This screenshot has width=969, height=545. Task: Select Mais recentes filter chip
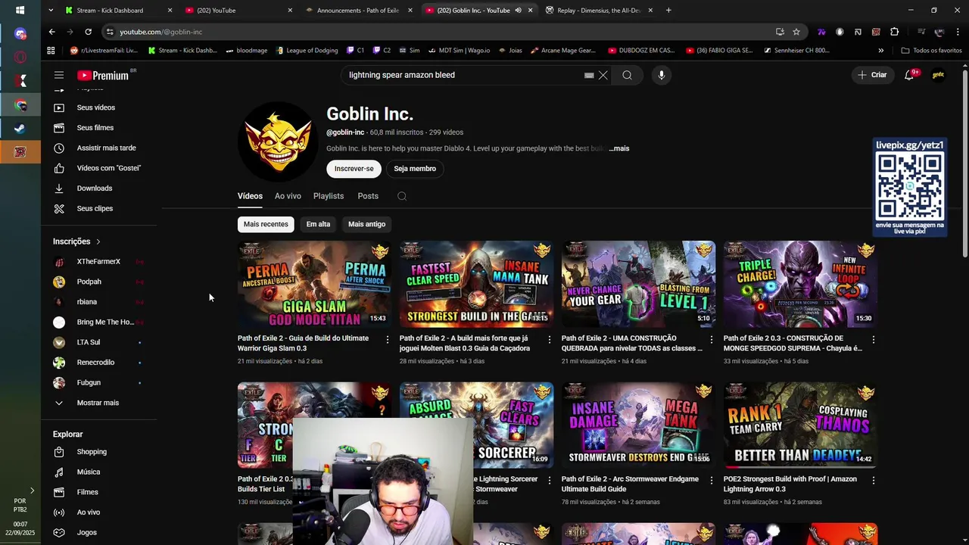click(266, 224)
